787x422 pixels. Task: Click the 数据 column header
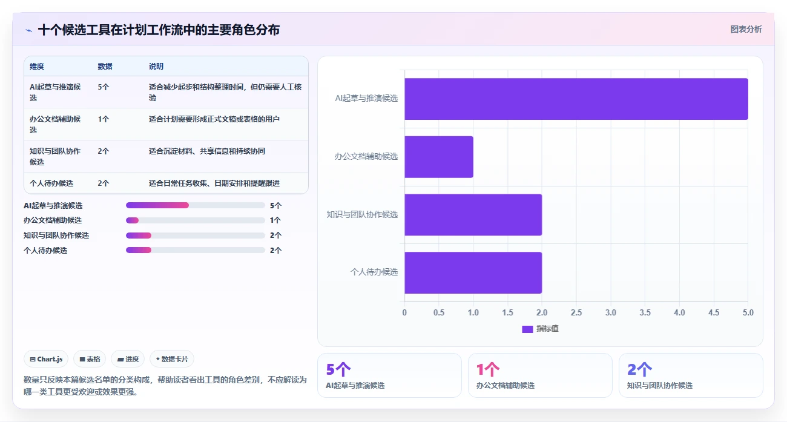tap(105, 67)
